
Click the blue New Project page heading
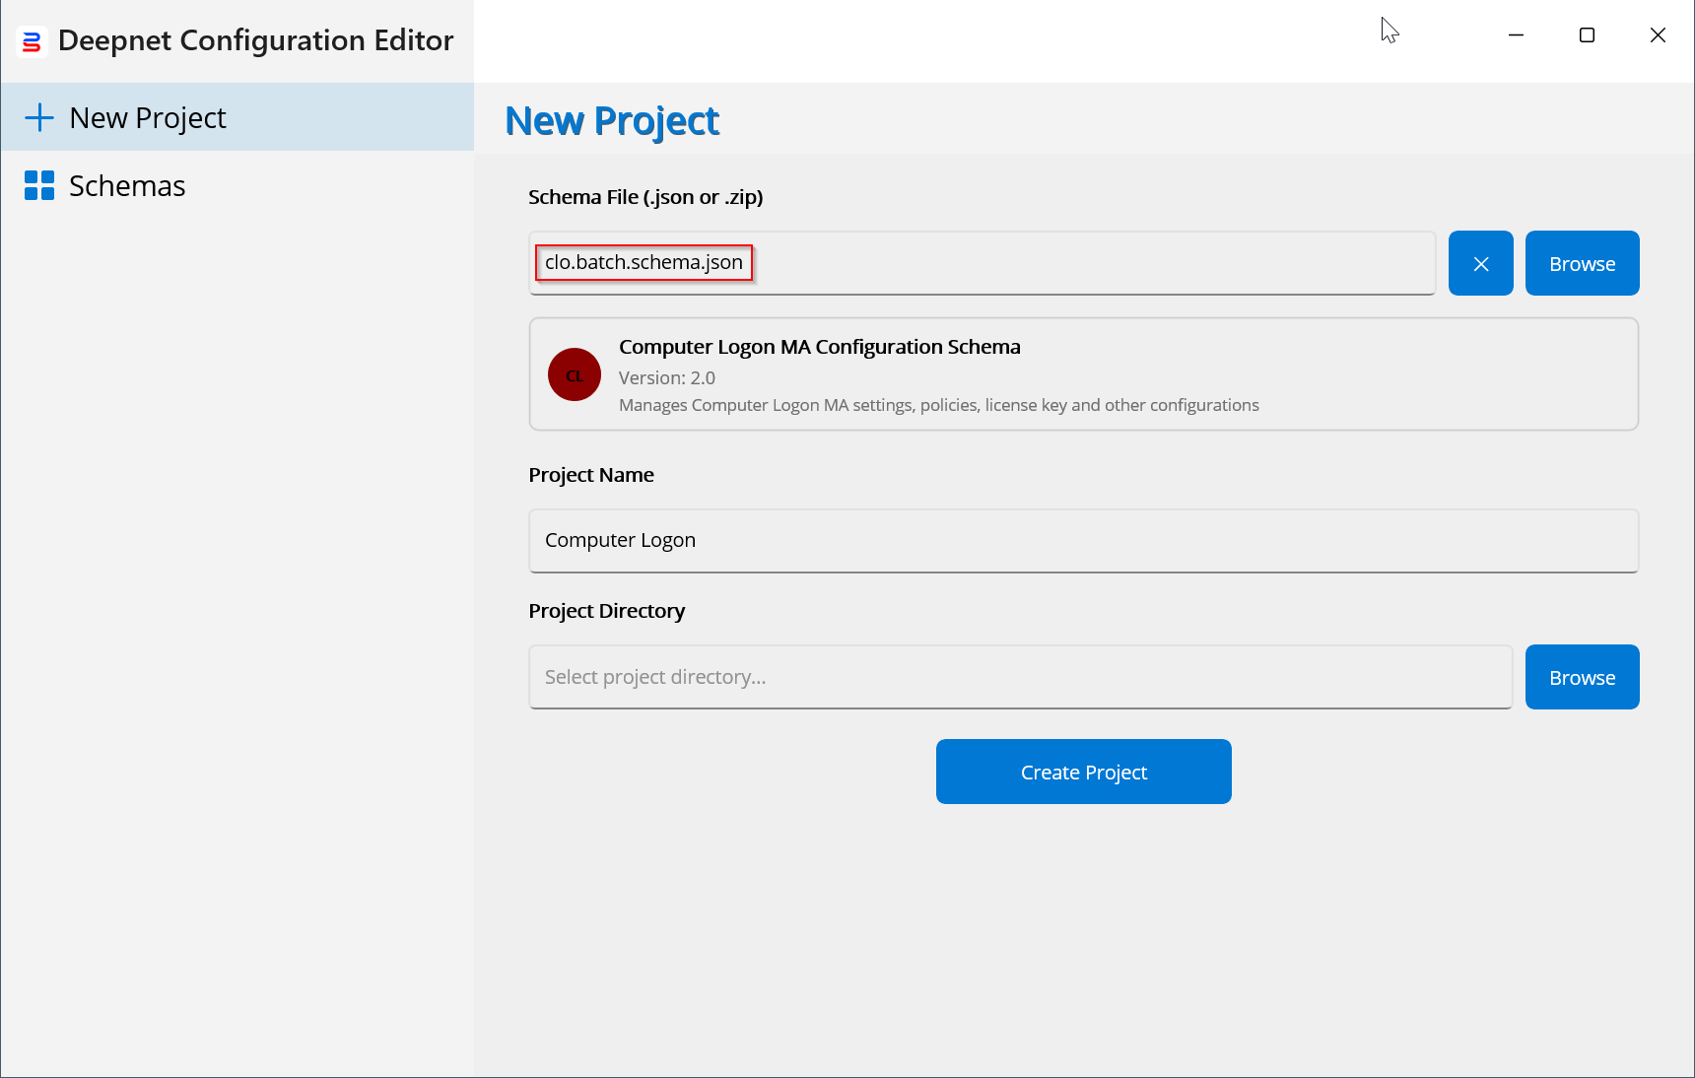pos(612,121)
